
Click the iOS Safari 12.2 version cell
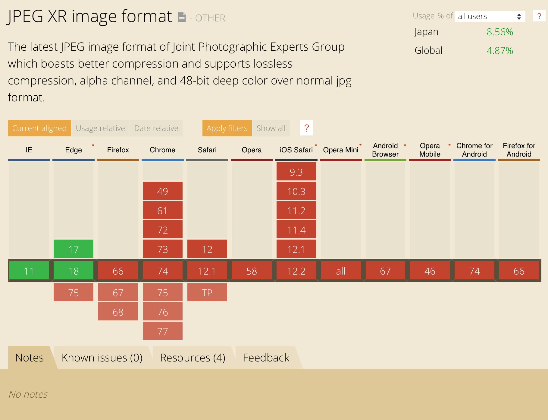coord(296,271)
